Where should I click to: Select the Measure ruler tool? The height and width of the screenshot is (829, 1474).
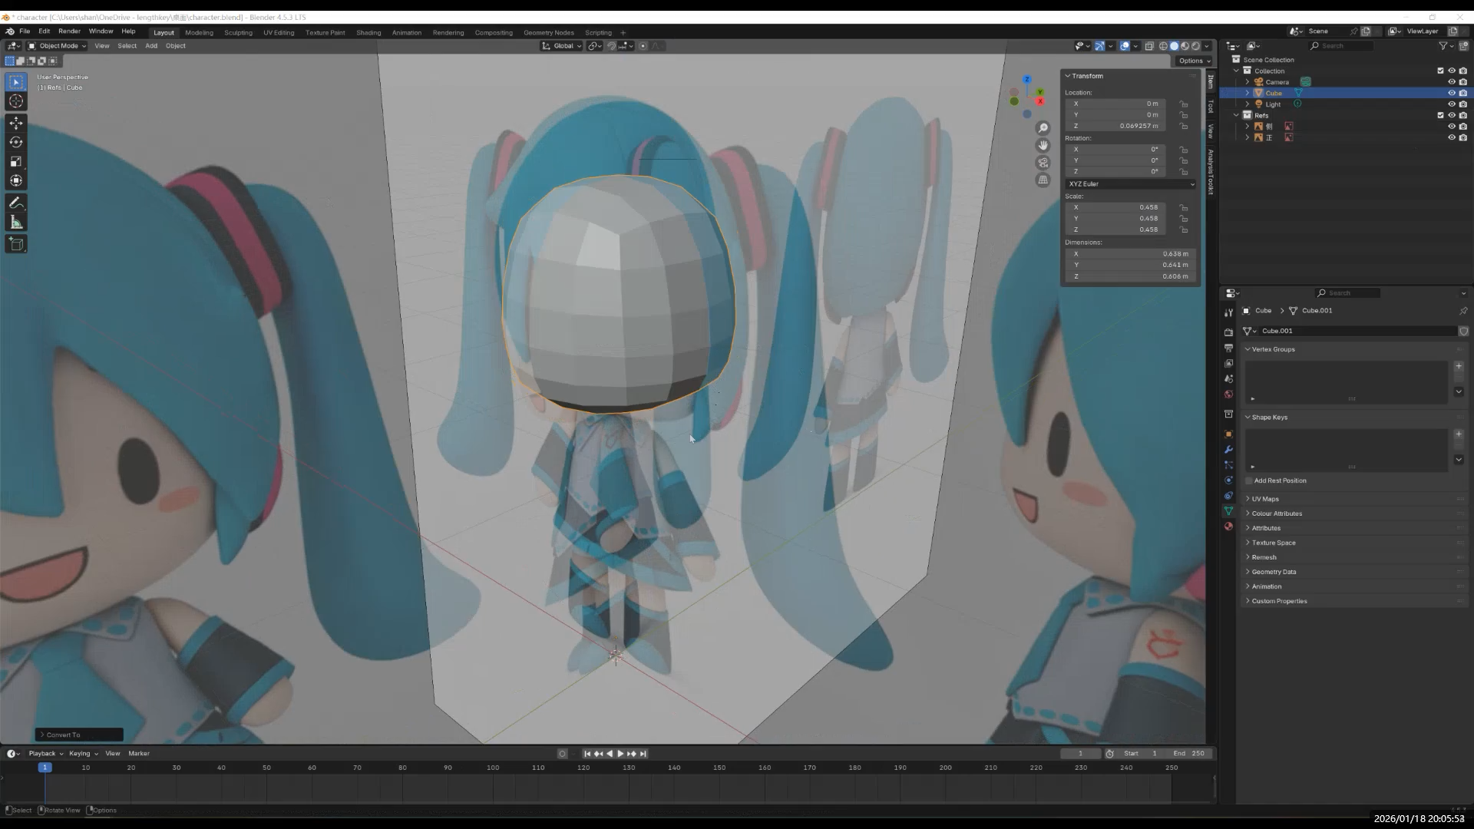16,223
